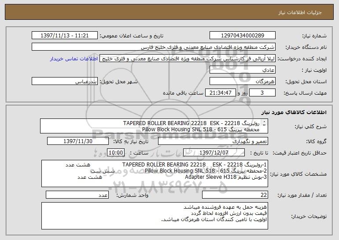The width and height of the screenshot is (339, 240).
Task: Select the price validity date 1397/12/07
Action: tap(214, 153)
